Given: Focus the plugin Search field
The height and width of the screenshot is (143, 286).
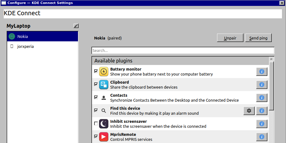Looking at the screenshot, I should coord(183,50).
